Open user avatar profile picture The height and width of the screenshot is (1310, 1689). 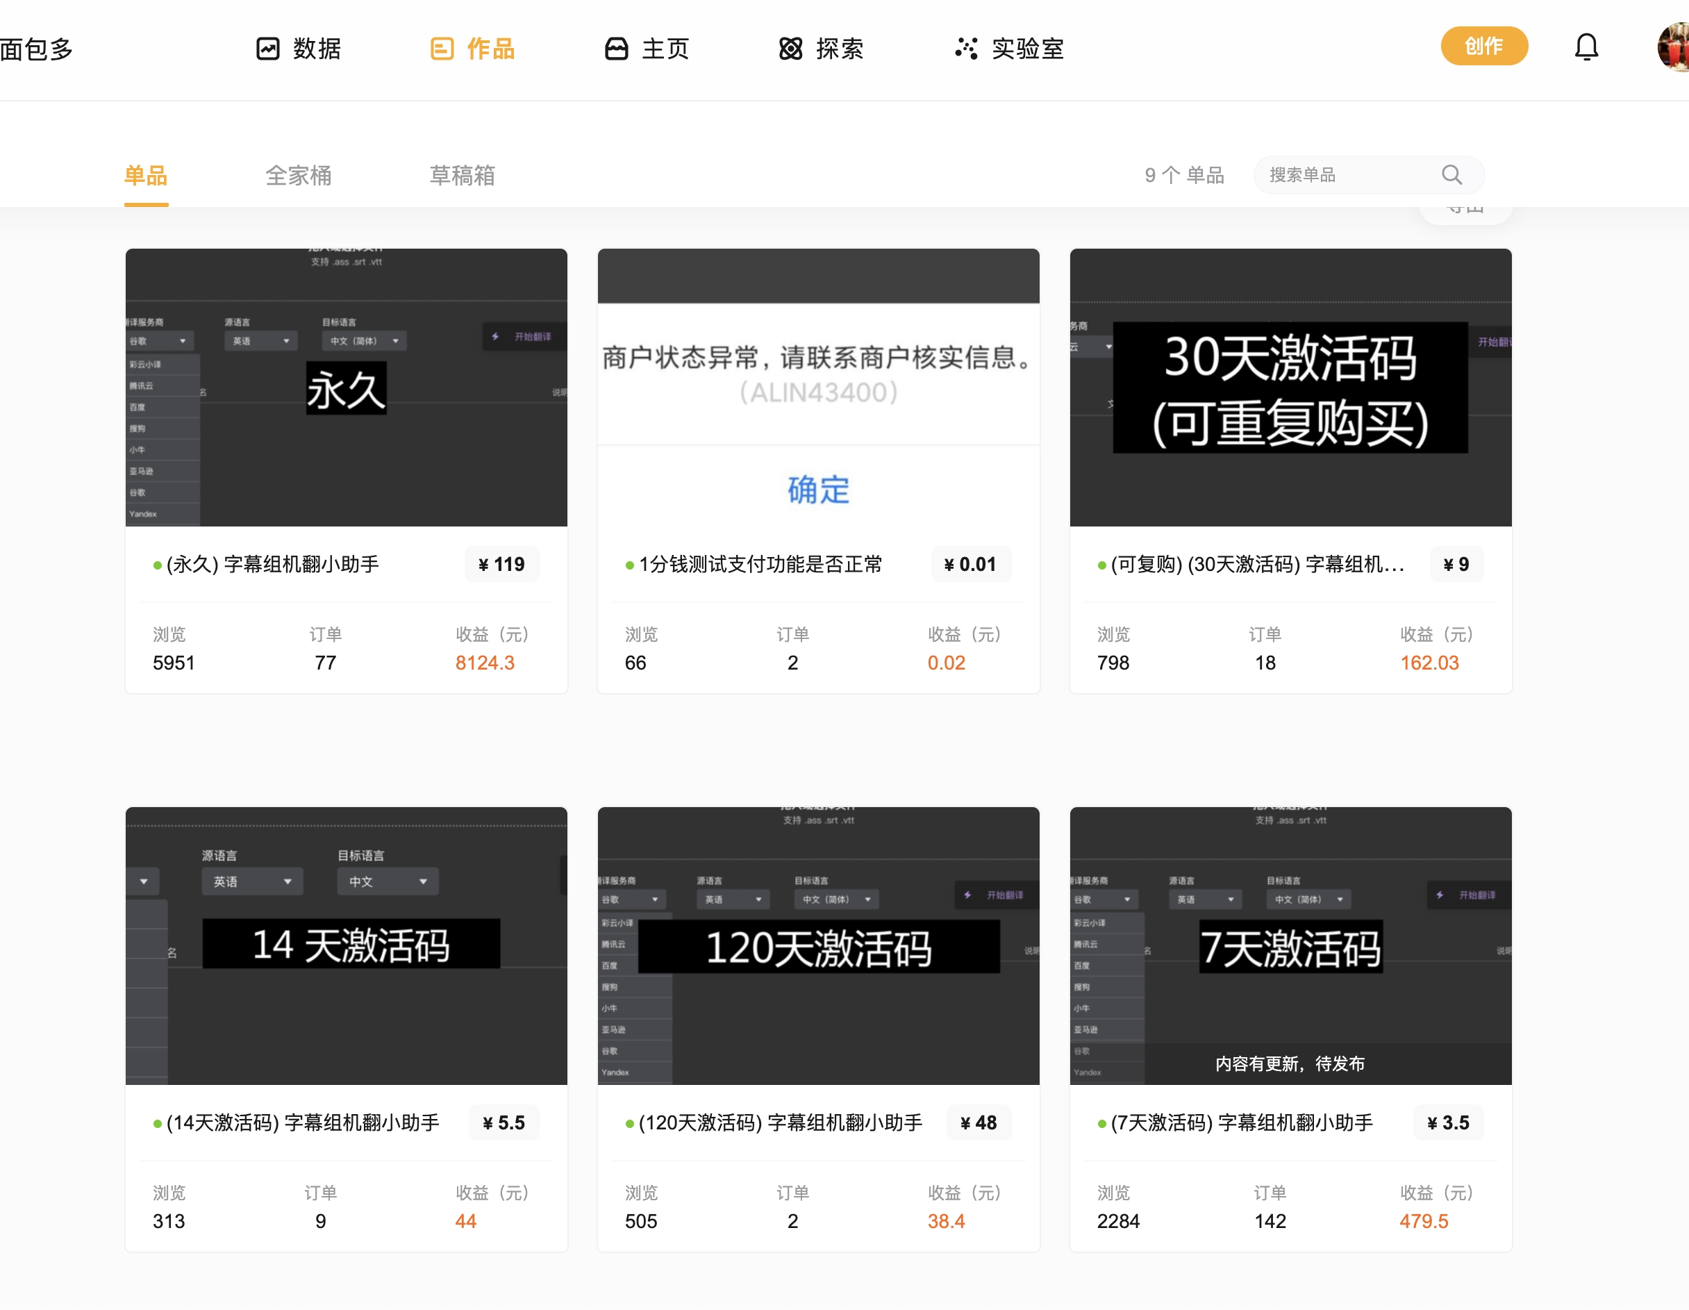point(1675,47)
